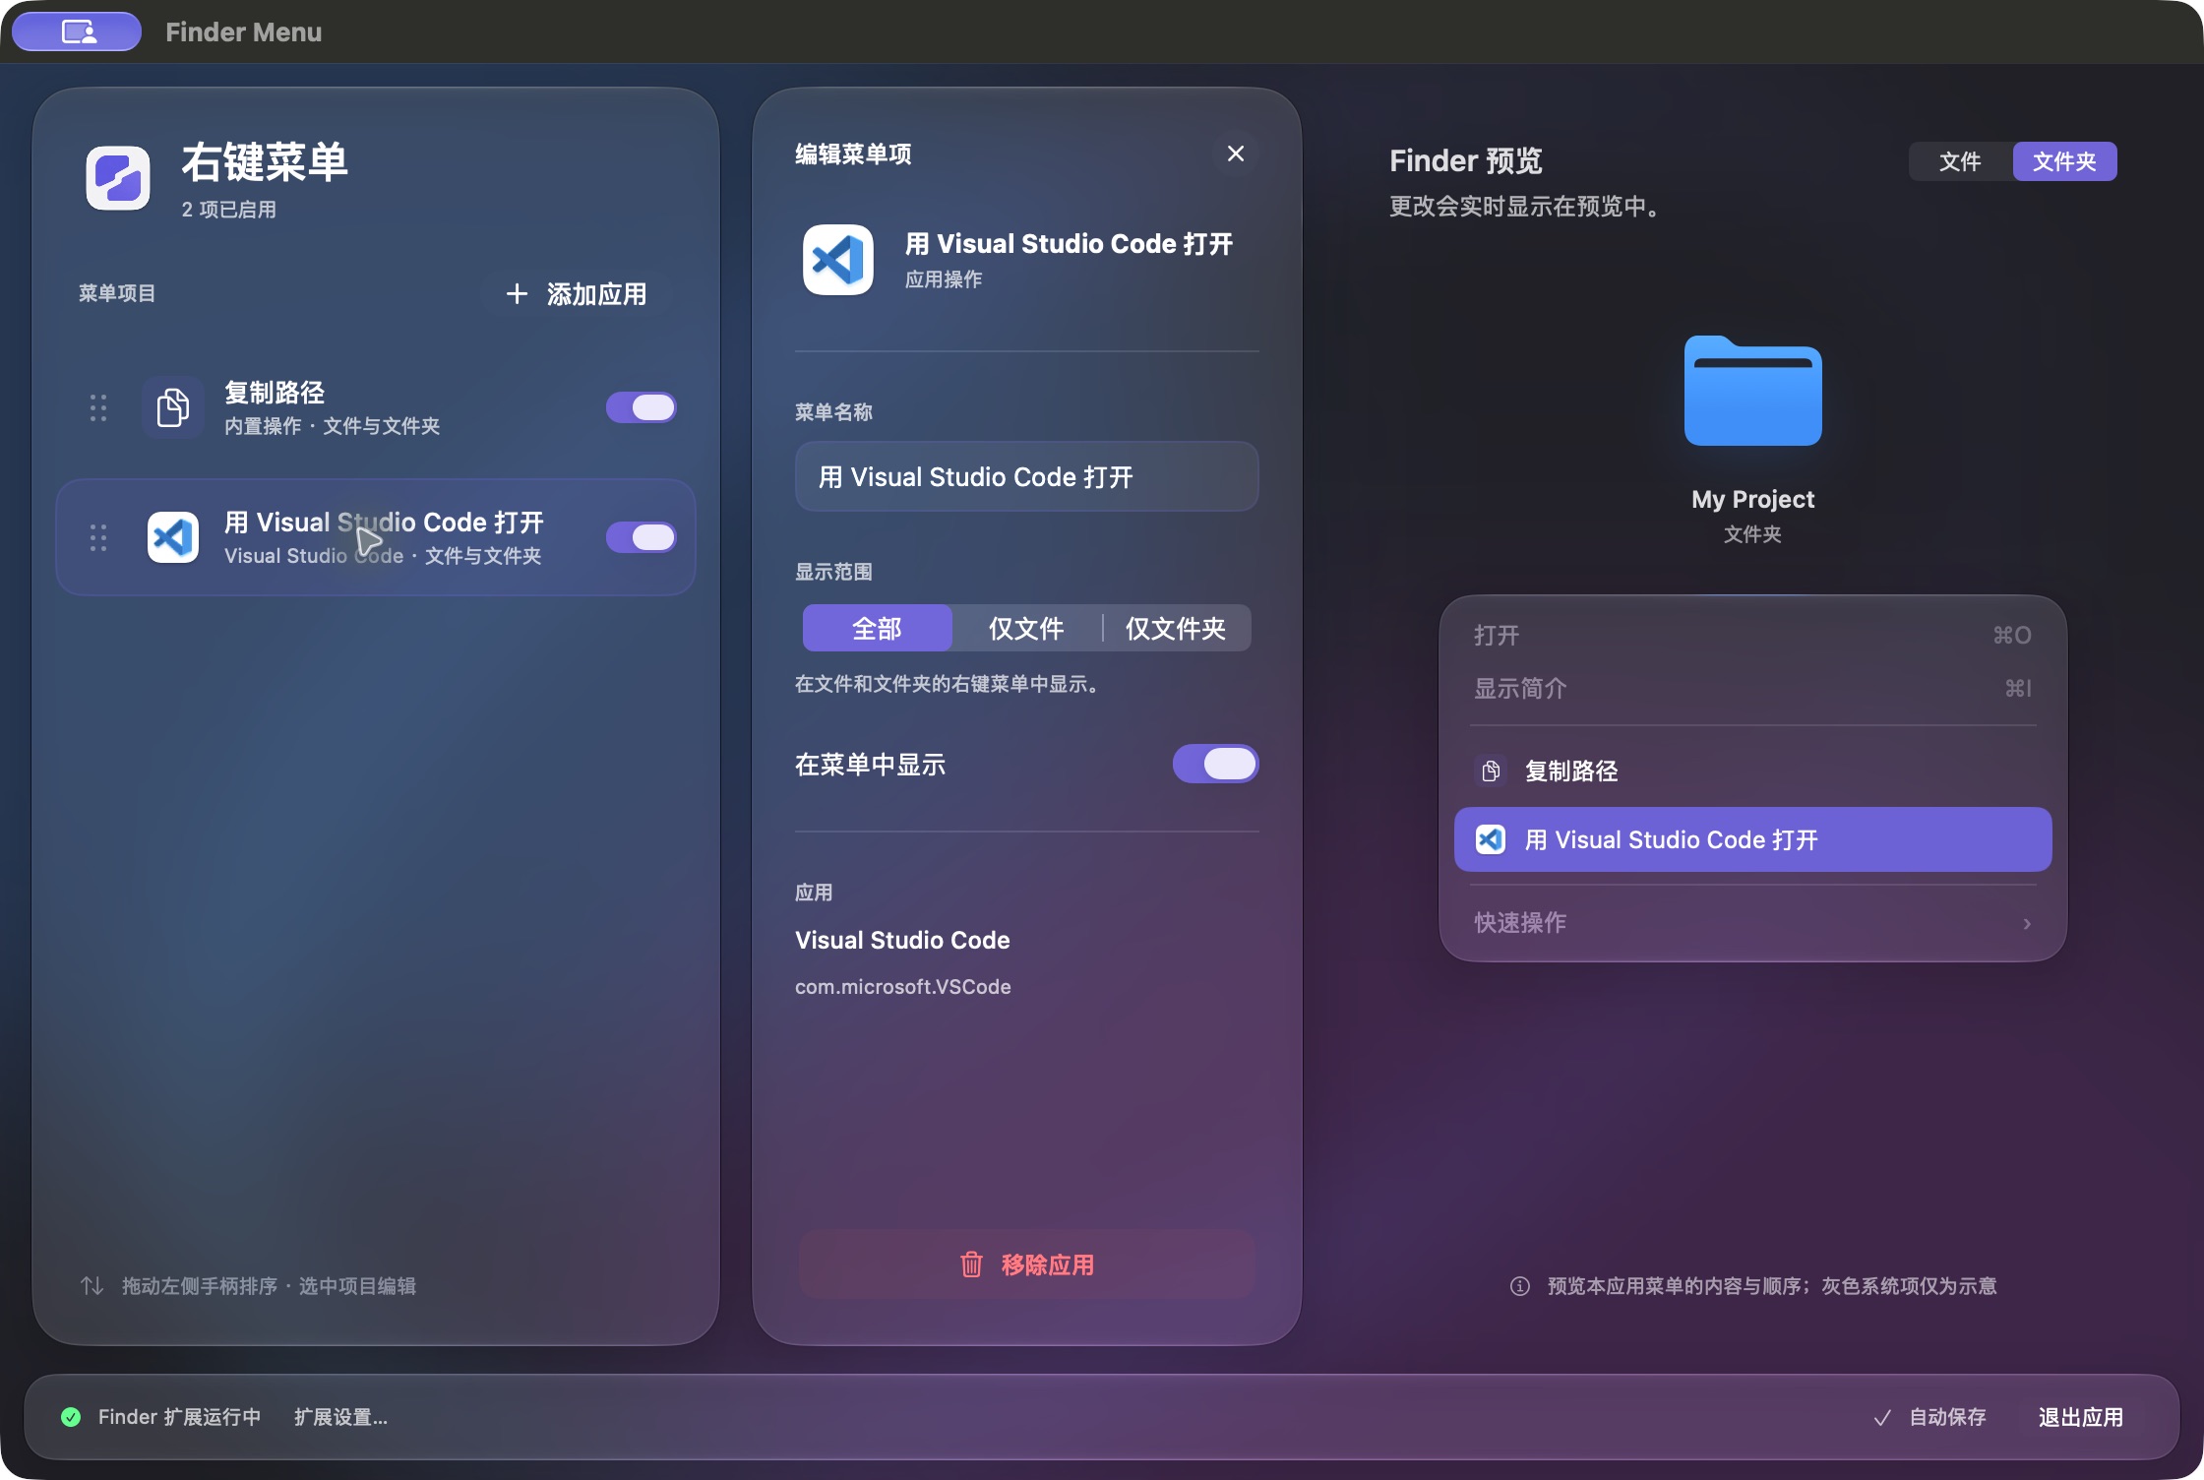Select 仅文件夹 display scope option
The height and width of the screenshot is (1480, 2204).
pyautogui.click(x=1176, y=628)
